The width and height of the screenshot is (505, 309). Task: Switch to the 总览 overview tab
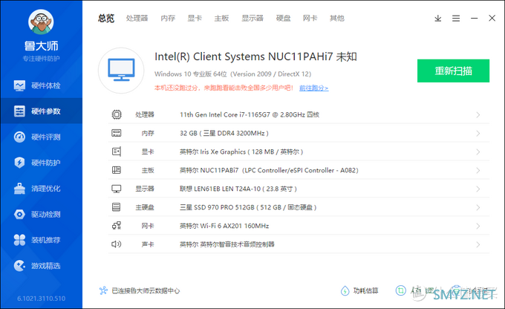[x=106, y=19]
